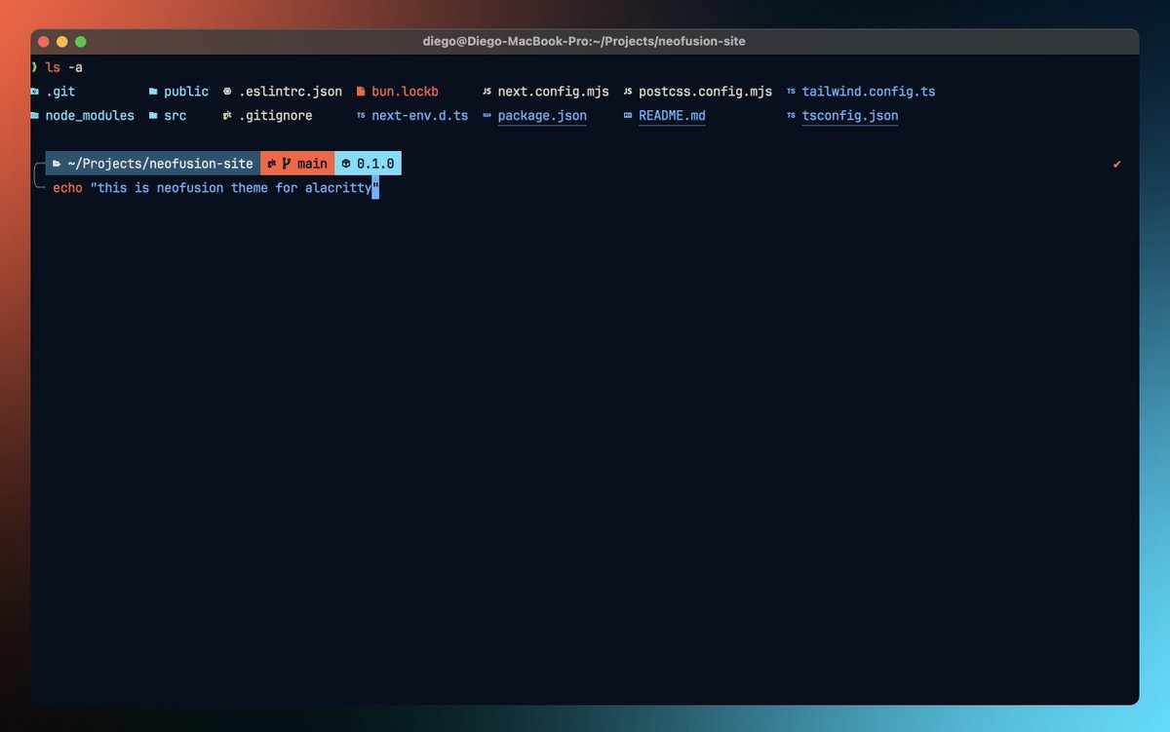Click the package icon before 0.1.0
The image size is (1170, 732).
point(346,164)
